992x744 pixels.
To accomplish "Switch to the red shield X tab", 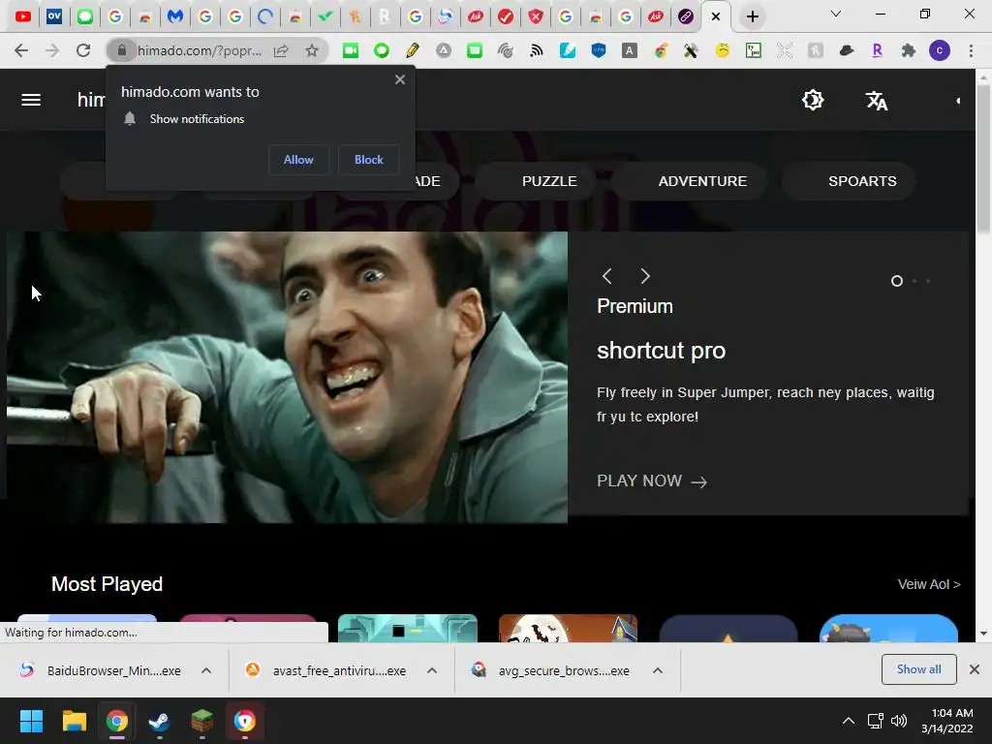I will coord(535,16).
